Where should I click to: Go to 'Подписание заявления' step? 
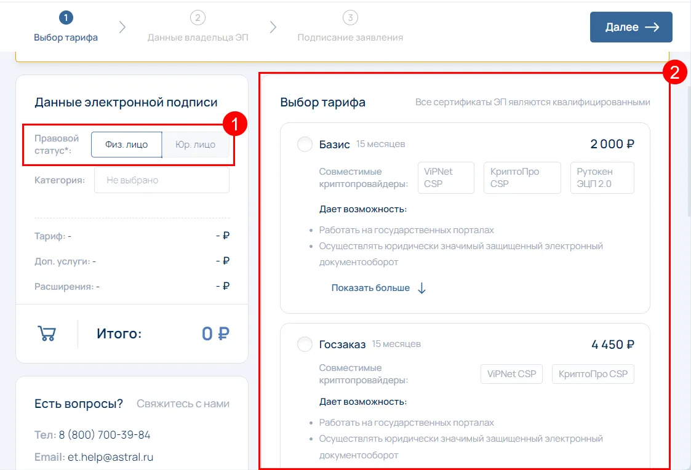tap(350, 38)
